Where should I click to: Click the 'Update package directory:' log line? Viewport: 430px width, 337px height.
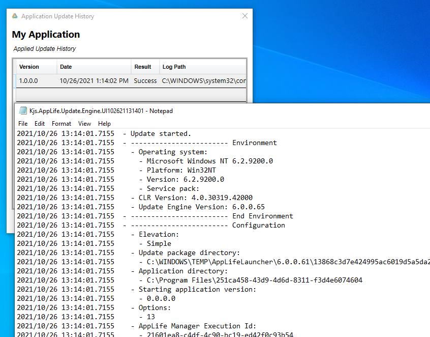129,252
